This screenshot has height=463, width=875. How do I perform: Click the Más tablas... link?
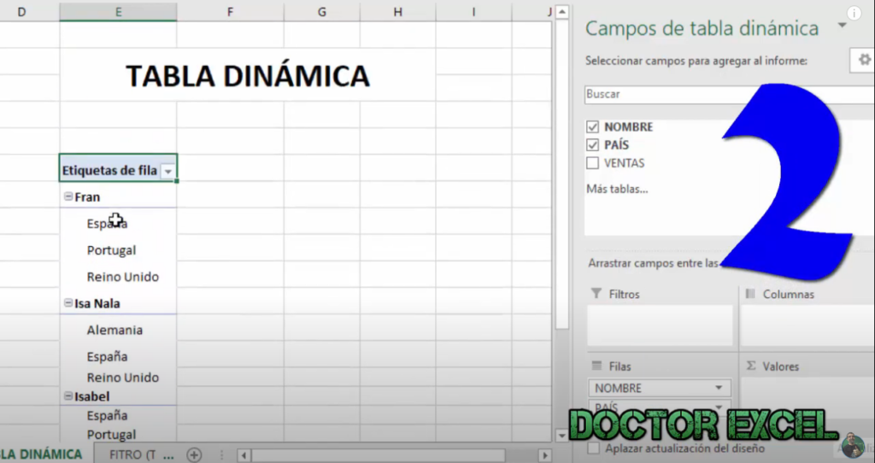pos(616,189)
